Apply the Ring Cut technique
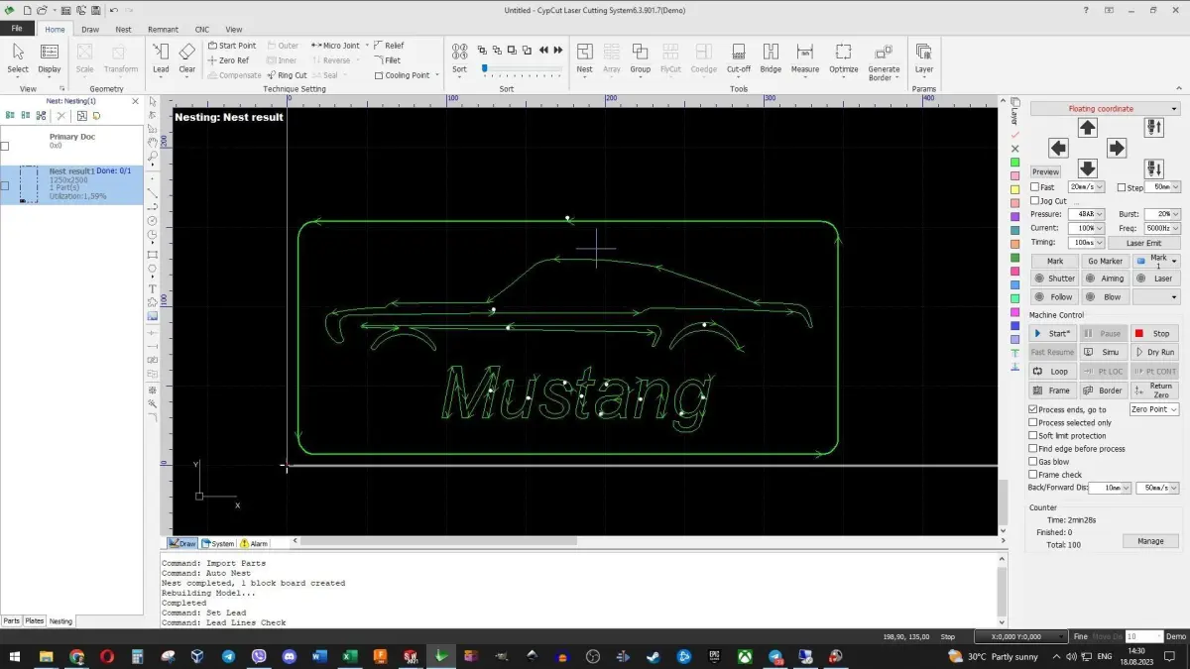 pyautogui.click(x=288, y=75)
